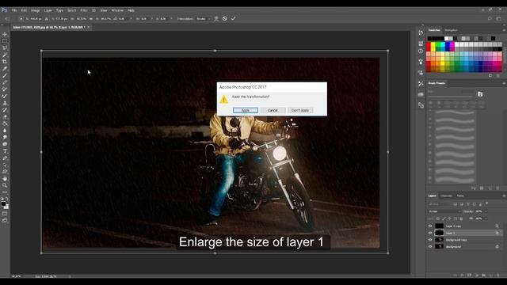507x285 pixels.
Task: Select the Hand tool
Action: 5,178
